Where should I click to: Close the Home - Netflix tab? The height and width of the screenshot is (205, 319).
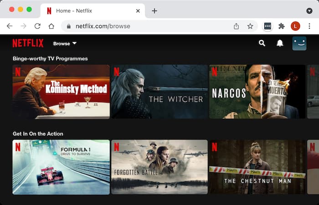[138, 11]
